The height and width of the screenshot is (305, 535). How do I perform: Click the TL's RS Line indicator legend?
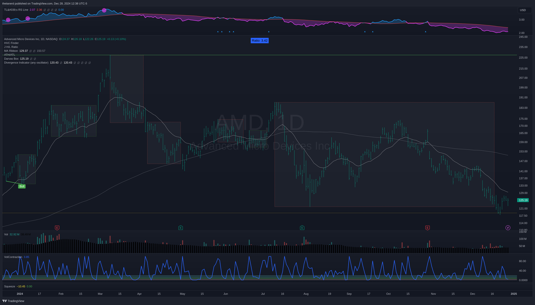point(16,10)
